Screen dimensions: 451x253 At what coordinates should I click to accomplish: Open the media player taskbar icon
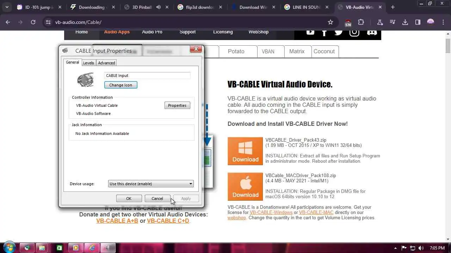75,248
